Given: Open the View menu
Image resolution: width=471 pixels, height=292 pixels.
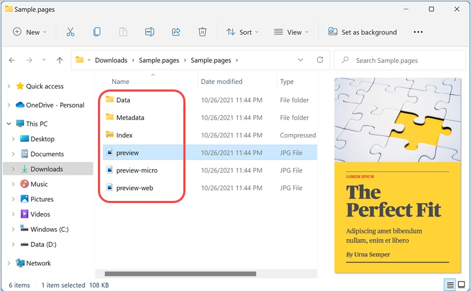Looking at the screenshot, I should pyautogui.click(x=291, y=32).
